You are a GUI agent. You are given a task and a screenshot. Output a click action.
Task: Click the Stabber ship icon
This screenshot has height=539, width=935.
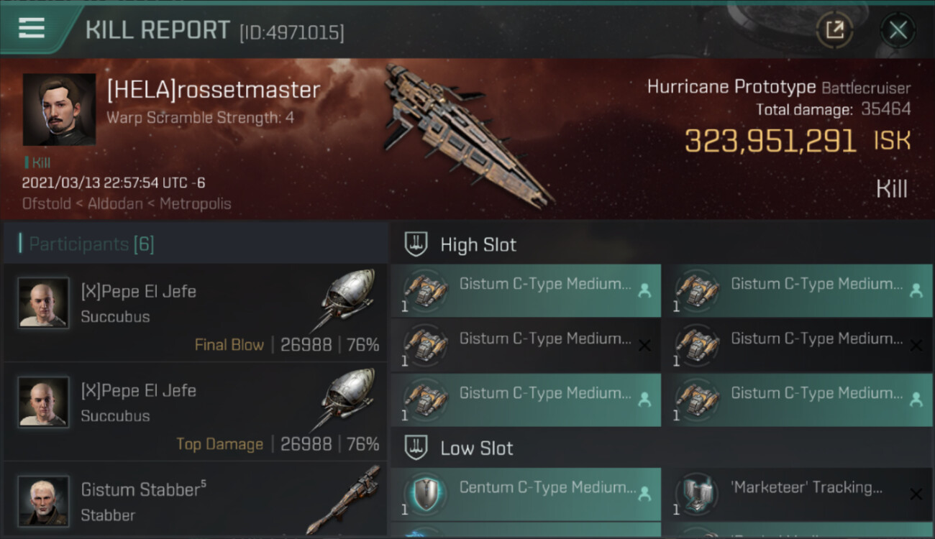point(344,499)
